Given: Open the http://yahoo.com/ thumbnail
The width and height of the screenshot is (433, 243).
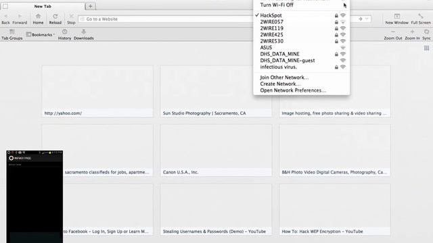Looking at the screenshot, I should click(x=97, y=91).
